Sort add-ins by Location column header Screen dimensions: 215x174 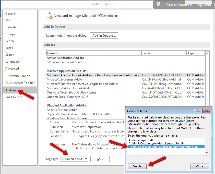pos(164,53)
